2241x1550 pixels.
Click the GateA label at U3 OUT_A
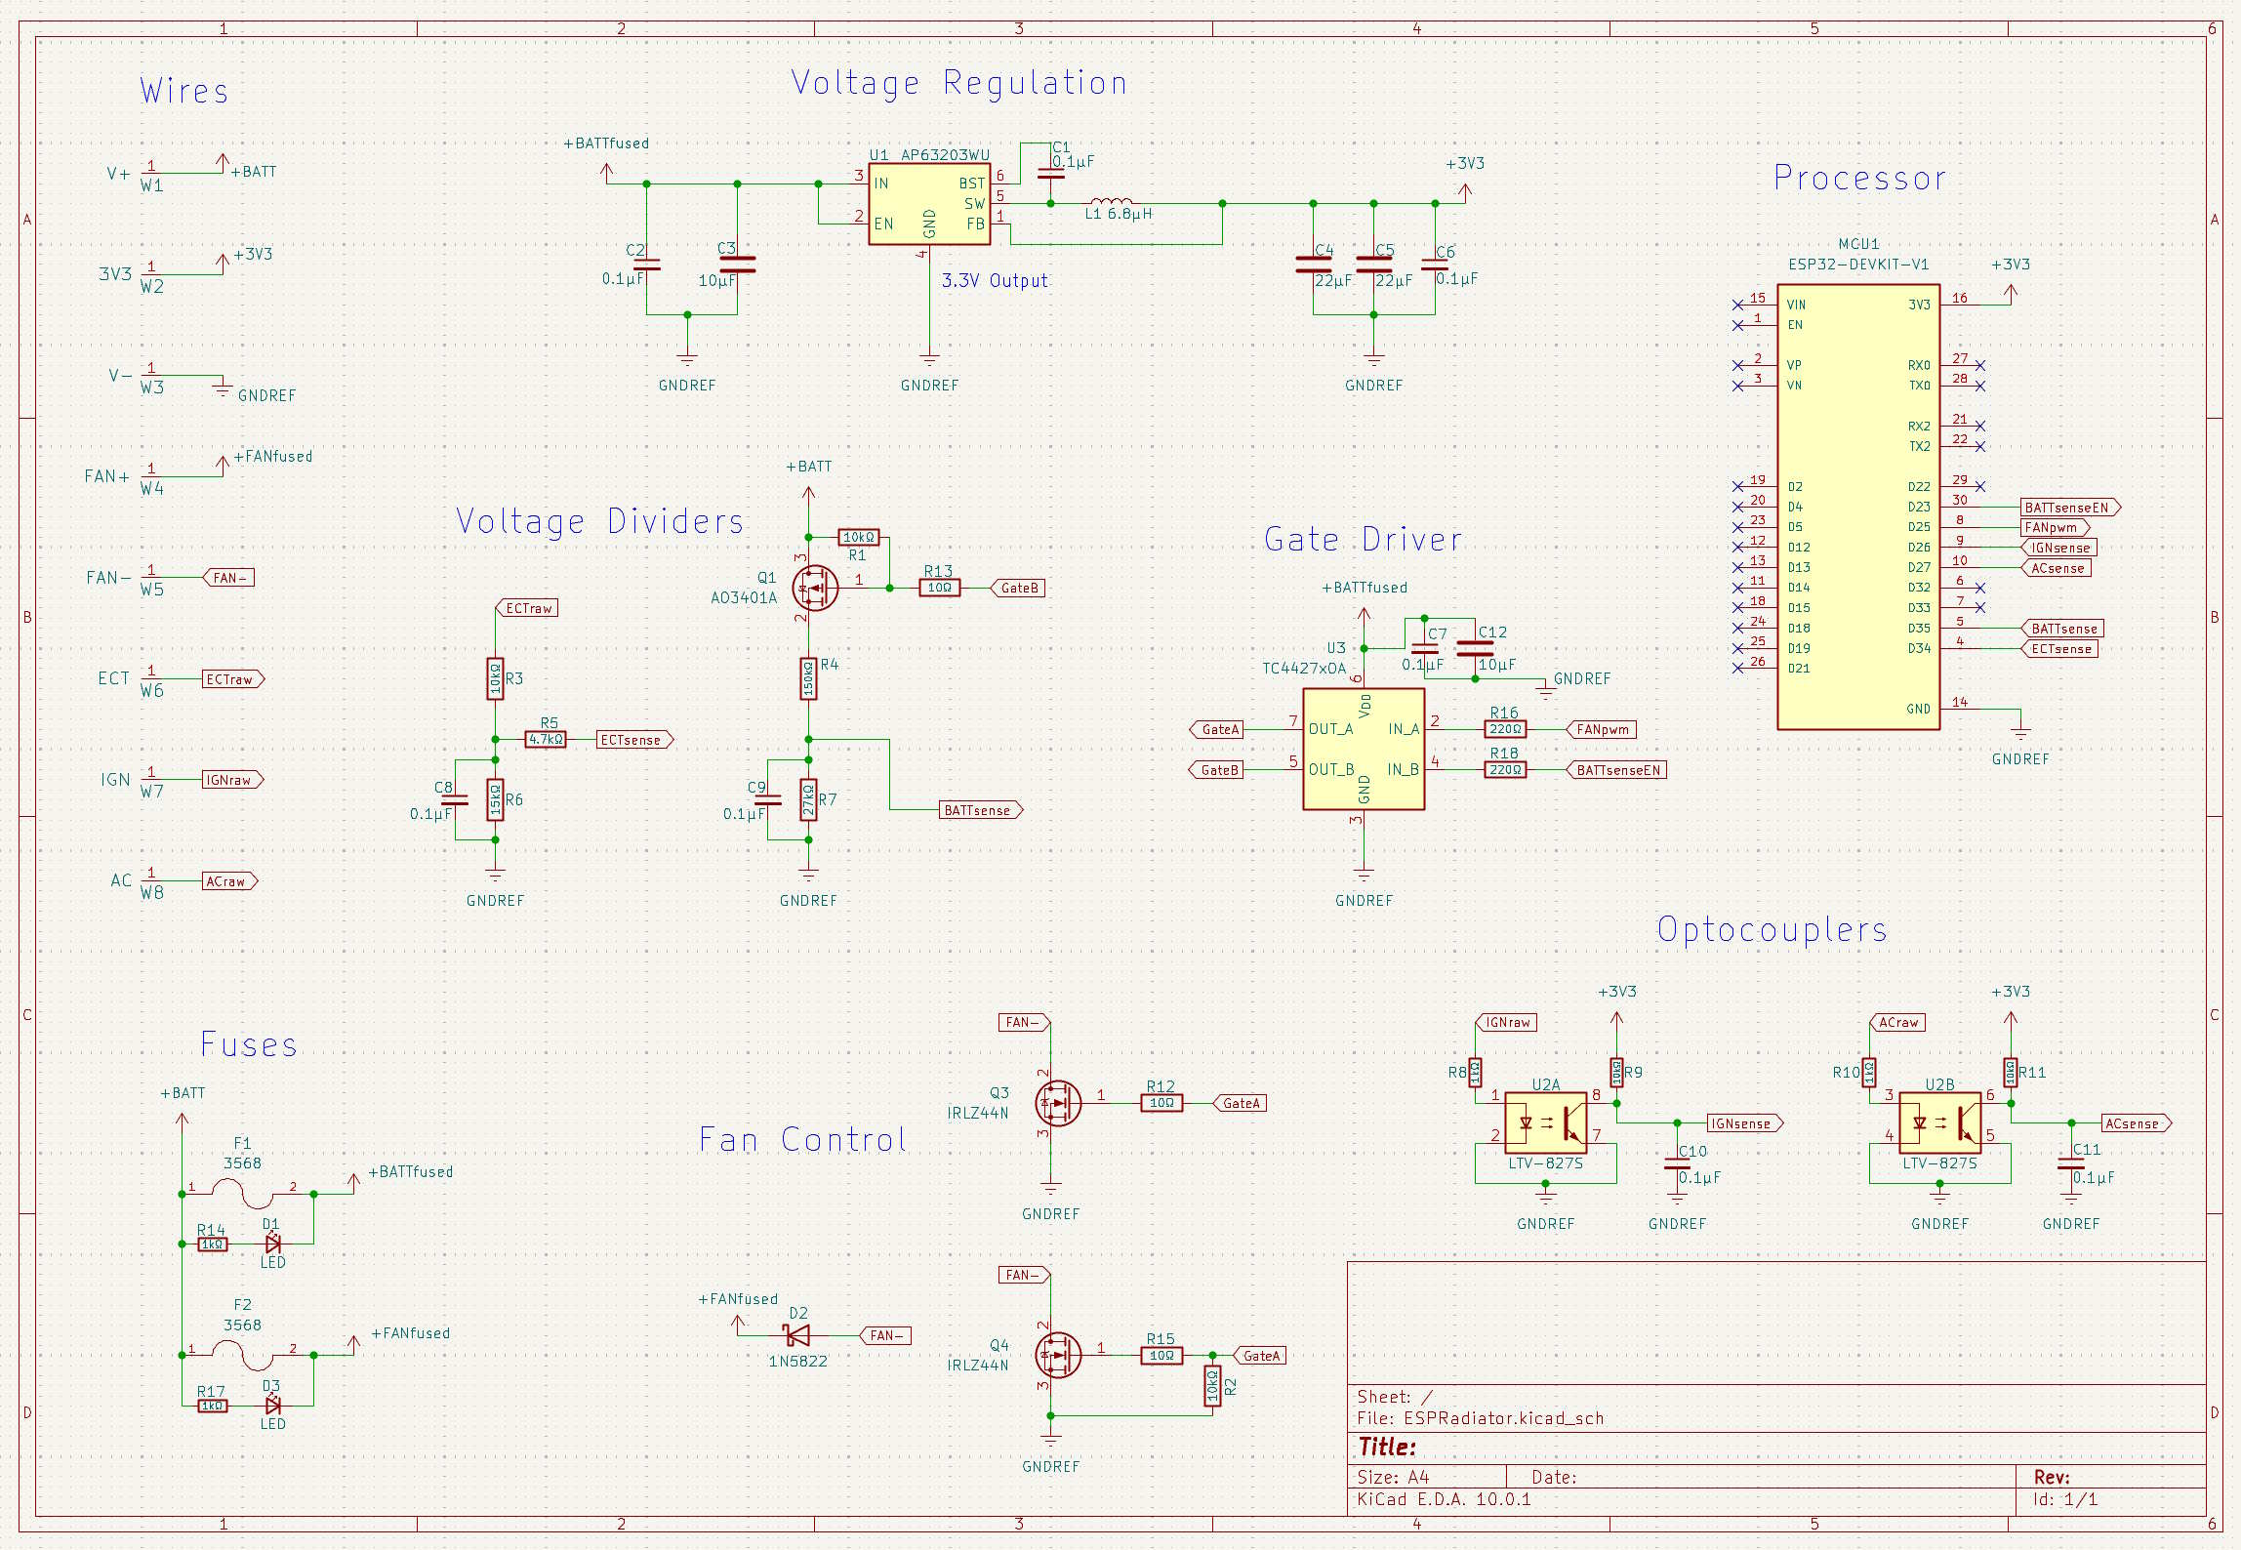(1216, 729)
